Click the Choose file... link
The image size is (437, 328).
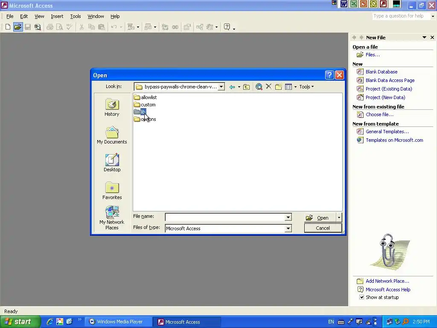(379, 114)
